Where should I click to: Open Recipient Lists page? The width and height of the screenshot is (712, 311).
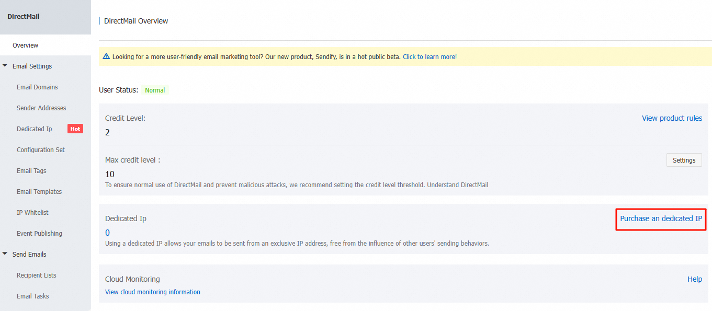[x=36, y=275]
